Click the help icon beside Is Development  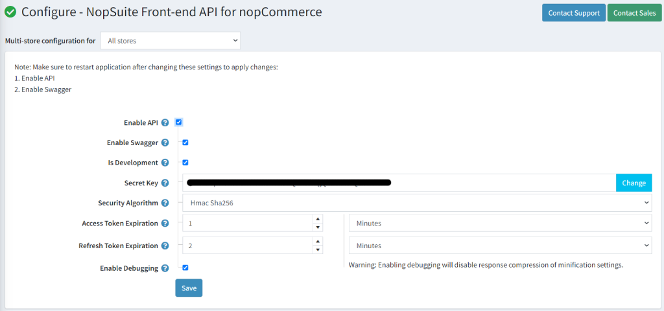(165, 163)
